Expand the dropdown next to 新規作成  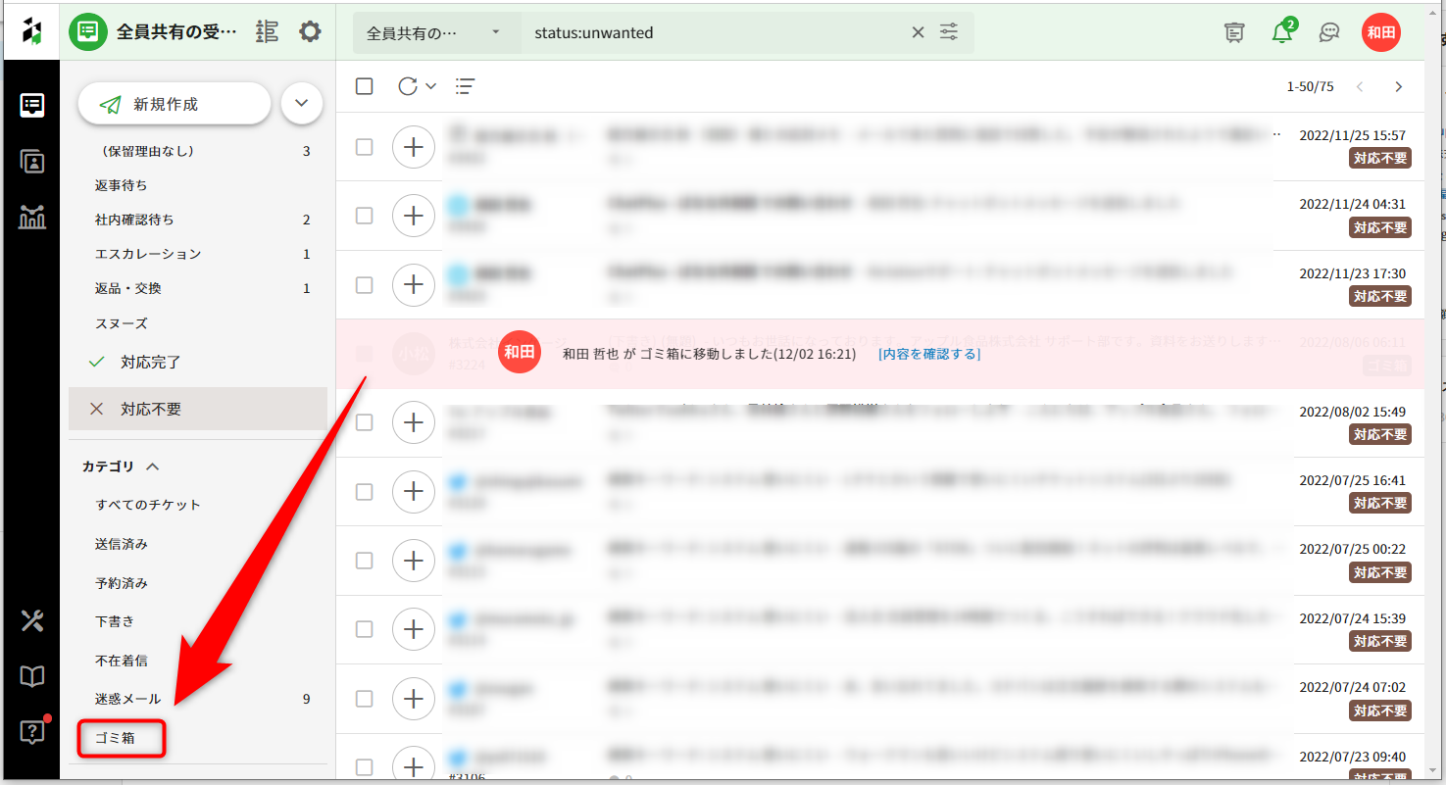coord(302,104)
